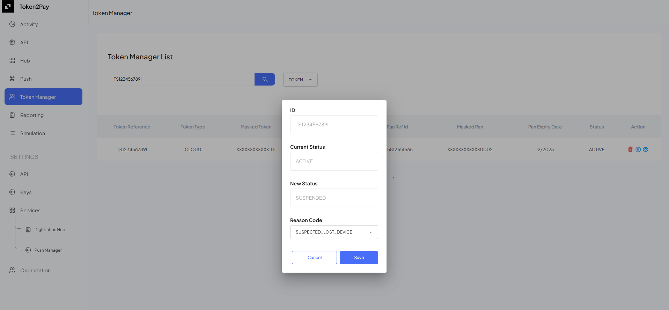Click the Cancel button
The height and width of the screenshot is (310, 669).
coord(314,258)
